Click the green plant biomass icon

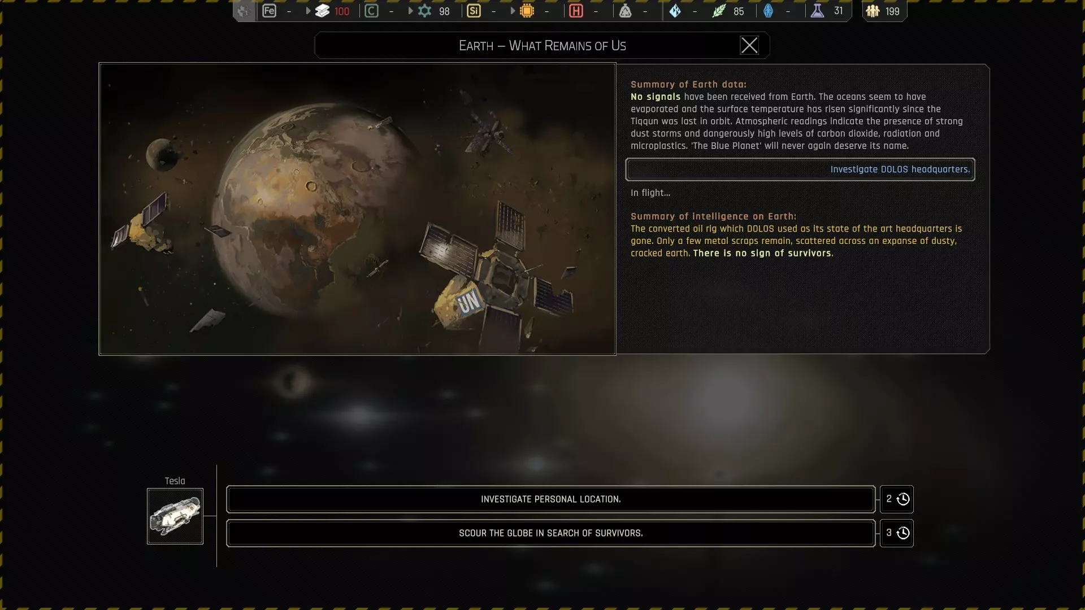(x=718, y=11)
